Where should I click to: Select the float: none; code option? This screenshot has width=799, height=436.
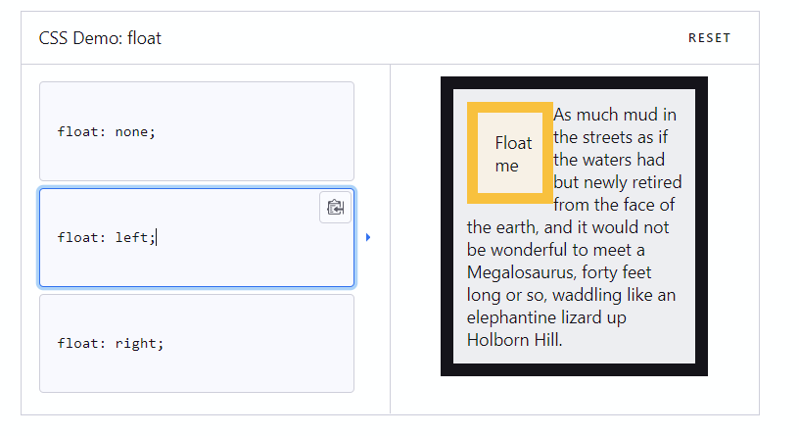197,131
